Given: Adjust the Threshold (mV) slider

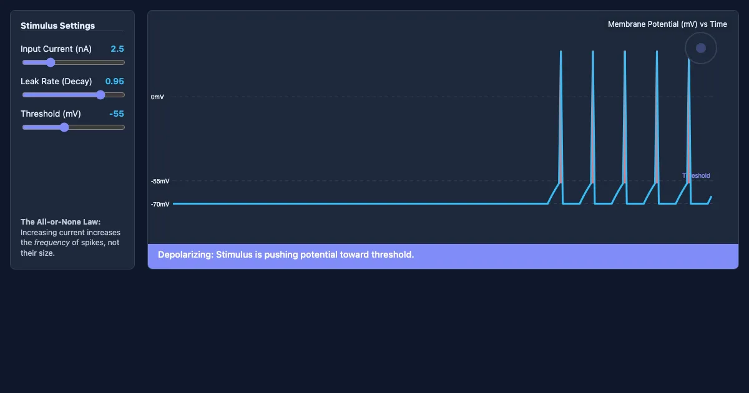Looking at the screenshot, I should click(x=74, y=127).
